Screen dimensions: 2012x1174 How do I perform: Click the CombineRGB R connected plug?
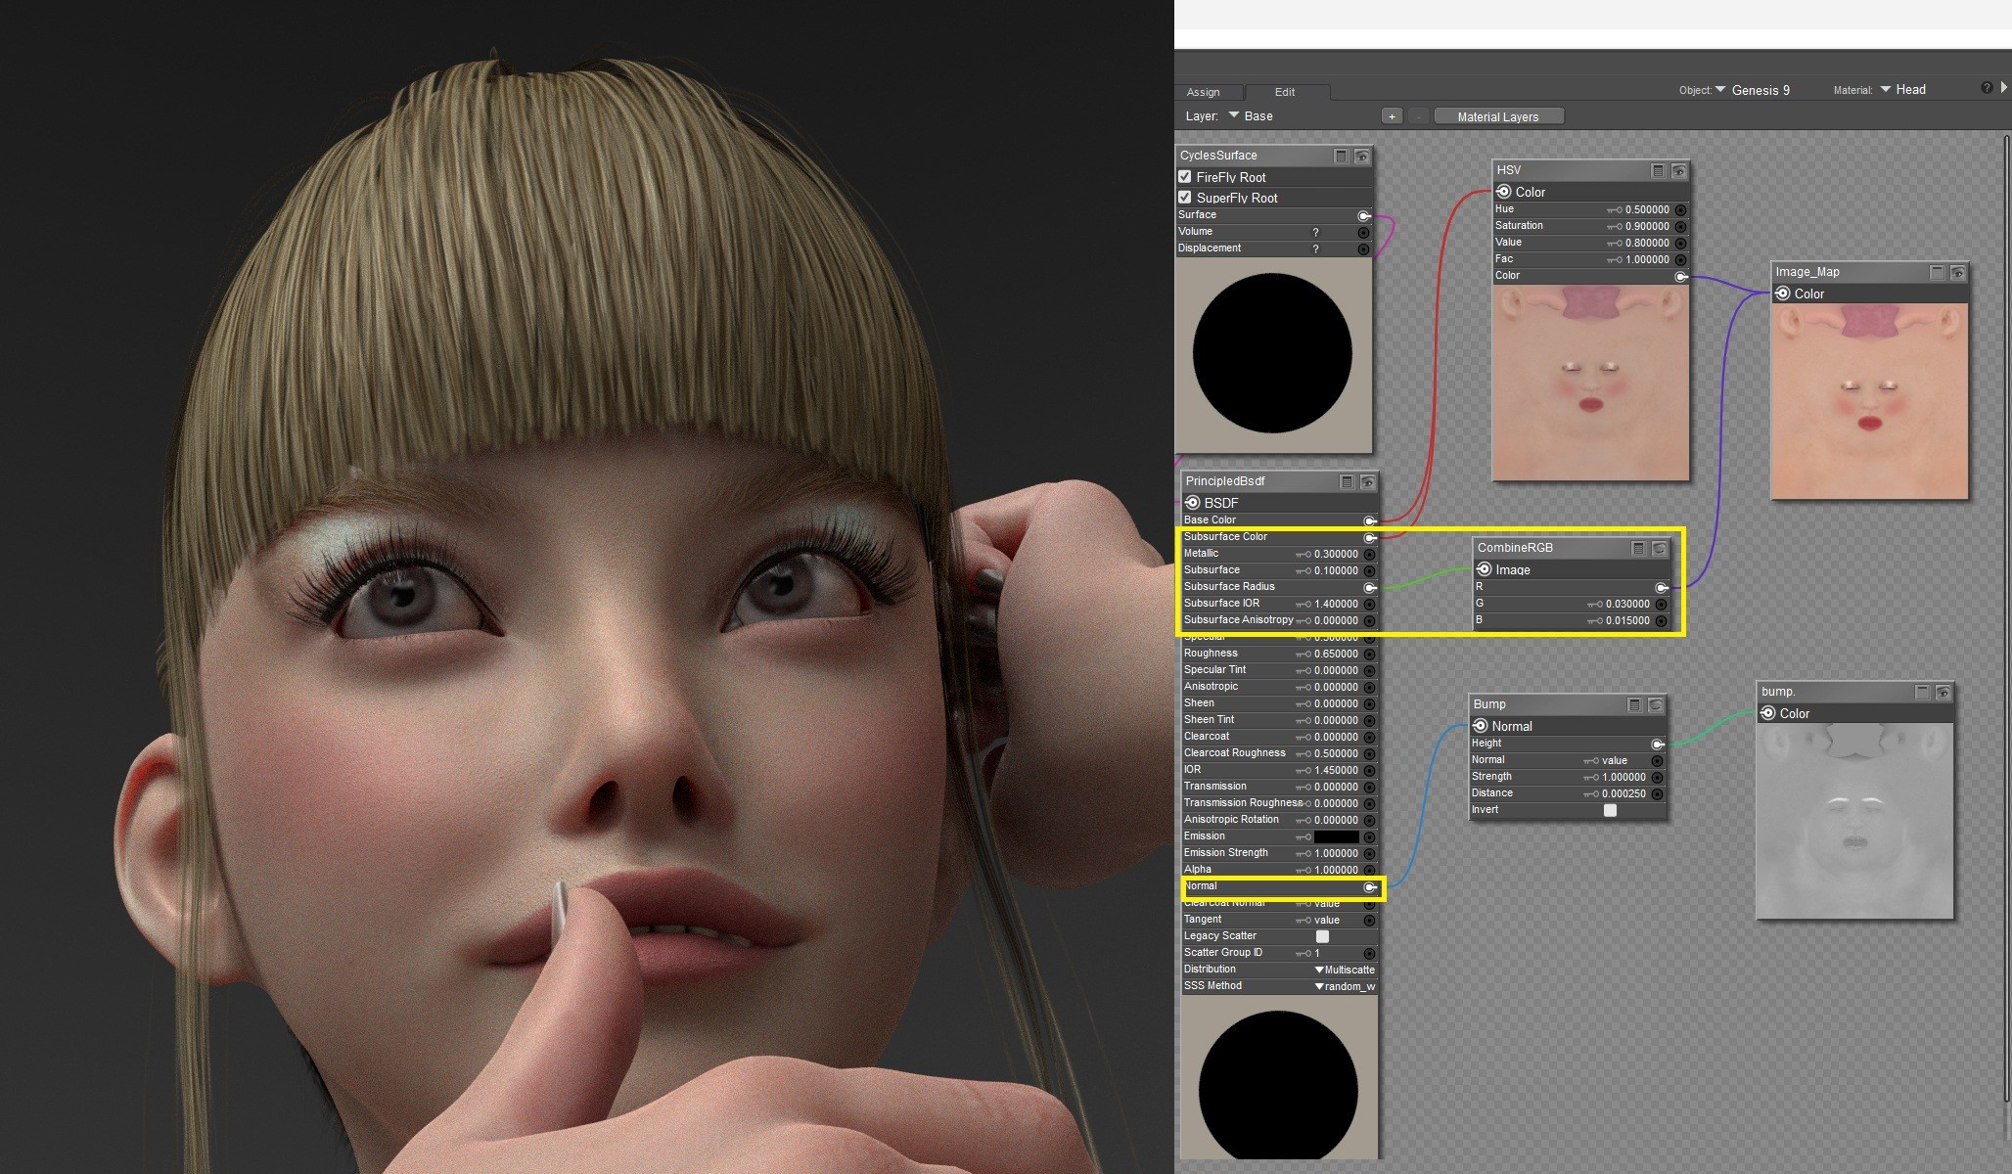tap(1662, 587)
